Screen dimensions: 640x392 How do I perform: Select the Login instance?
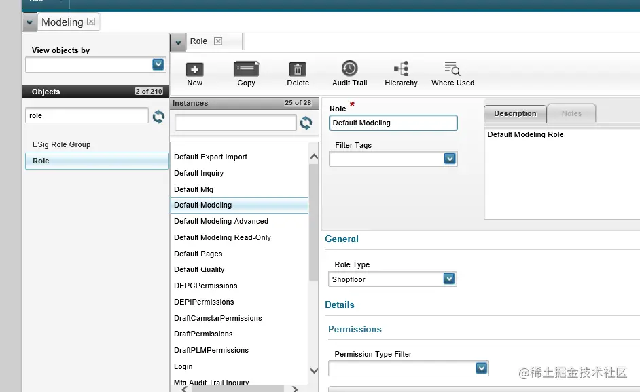pyautogui.click(x=183, y=366)
